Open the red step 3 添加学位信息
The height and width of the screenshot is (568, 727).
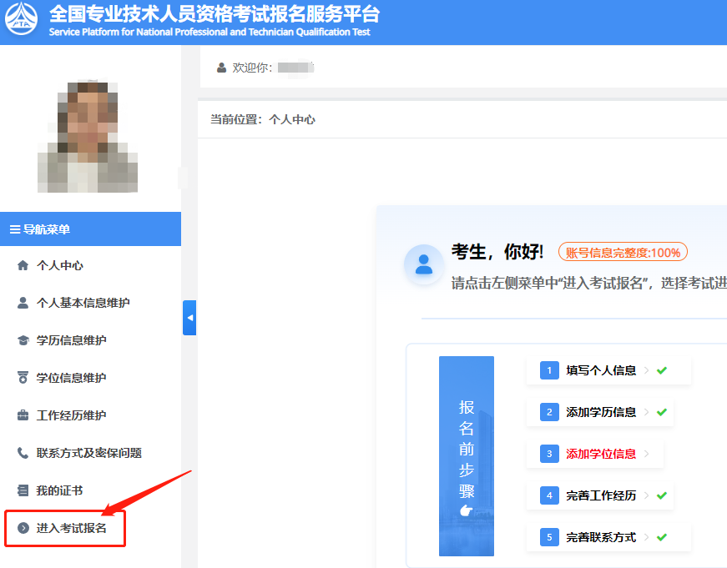pos(600,454)
